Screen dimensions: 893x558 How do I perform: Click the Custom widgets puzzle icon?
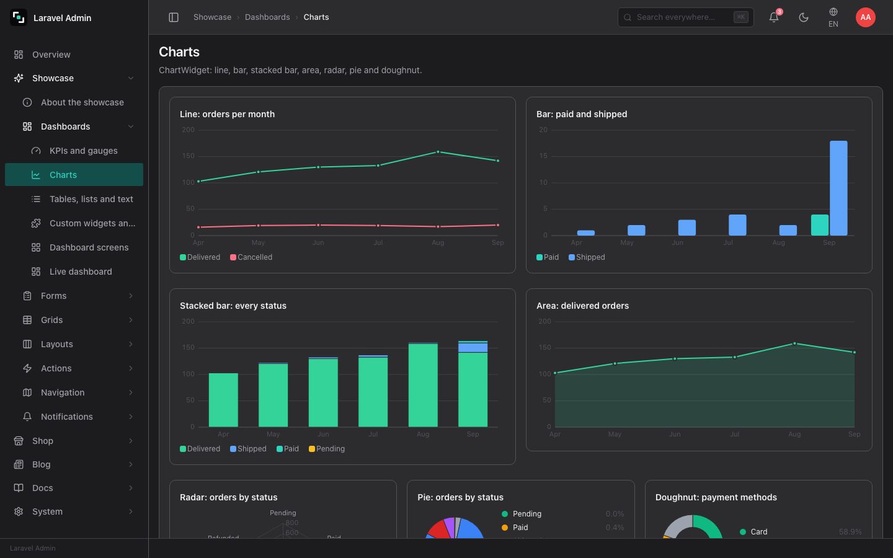click(x=36, y=223)
